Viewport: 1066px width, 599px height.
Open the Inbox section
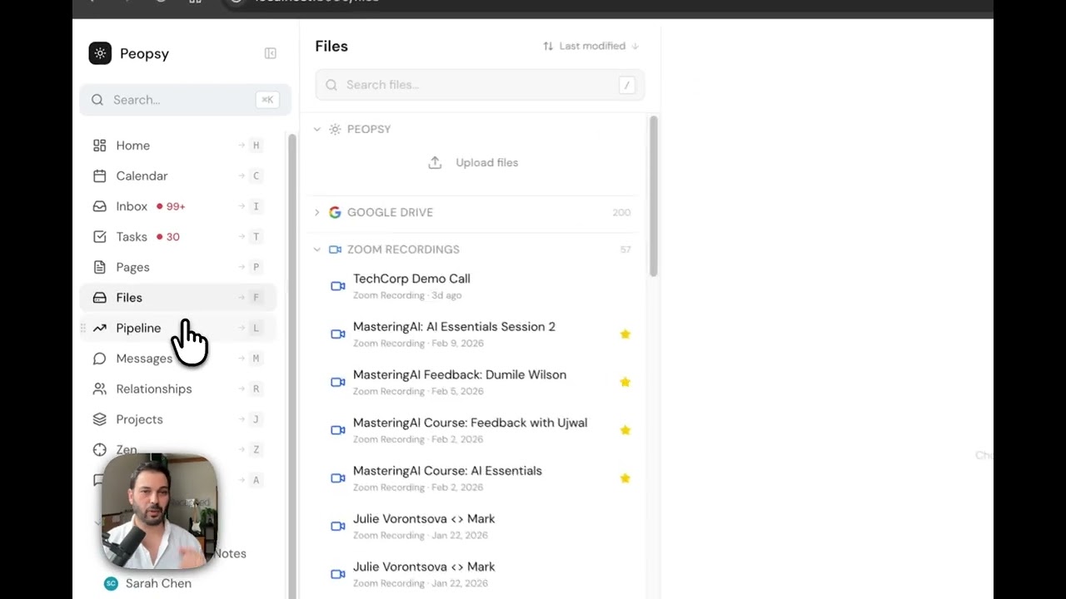178,206
